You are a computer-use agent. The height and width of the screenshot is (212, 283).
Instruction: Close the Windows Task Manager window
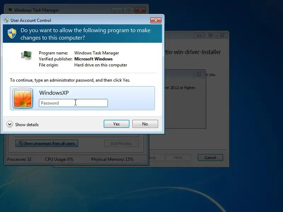(140, 10)
